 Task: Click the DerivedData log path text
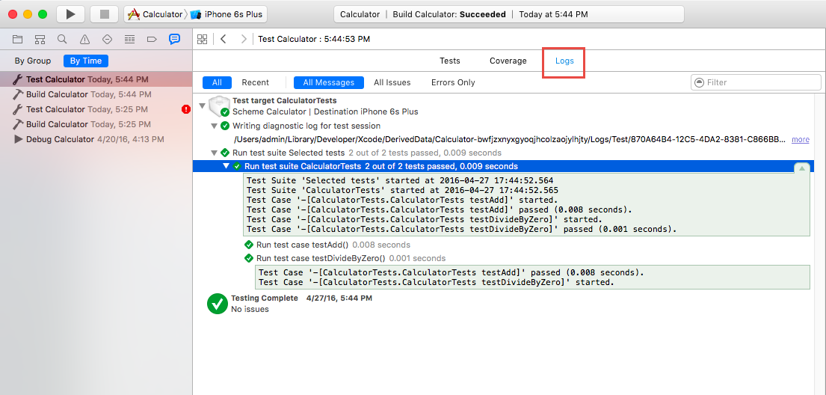(x=511, y=140)
